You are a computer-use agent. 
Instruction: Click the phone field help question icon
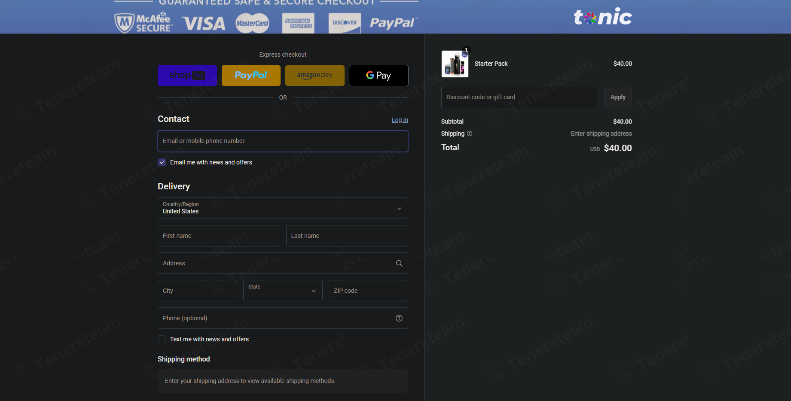pyautogui.click(x=399, y=318)
